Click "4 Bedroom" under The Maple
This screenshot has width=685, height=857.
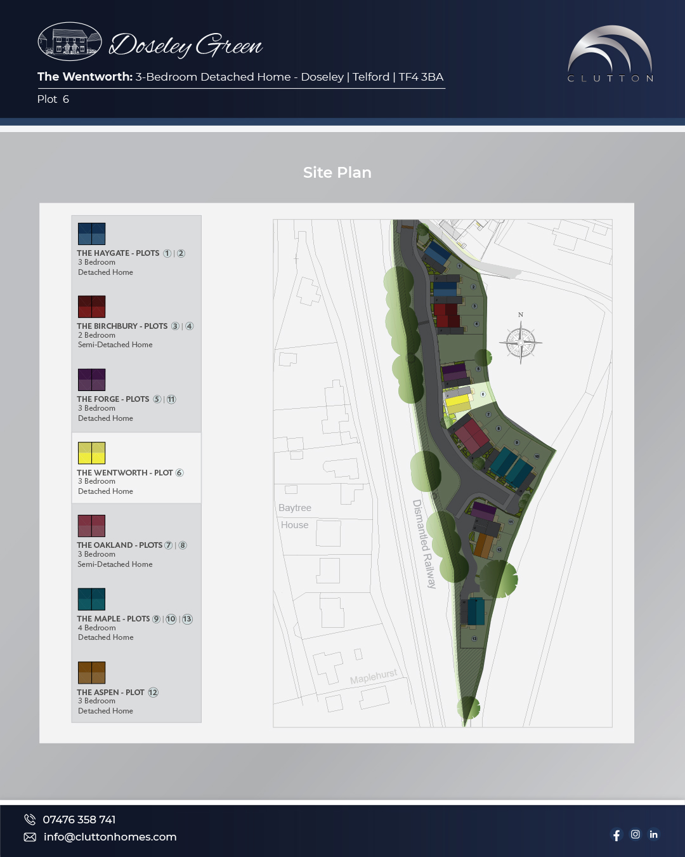pos(97,628)
